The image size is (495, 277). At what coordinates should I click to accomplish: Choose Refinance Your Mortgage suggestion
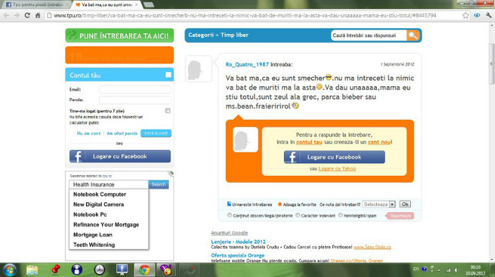click(106, 225)
